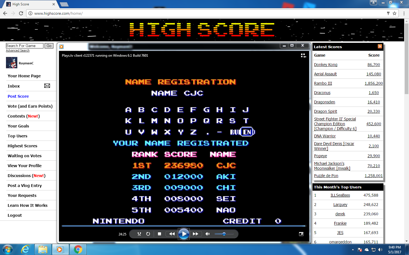The height and width of the screenshot is (255, 409).
Task: Open the Chrome three-dot menu
Action: (404, 13)
